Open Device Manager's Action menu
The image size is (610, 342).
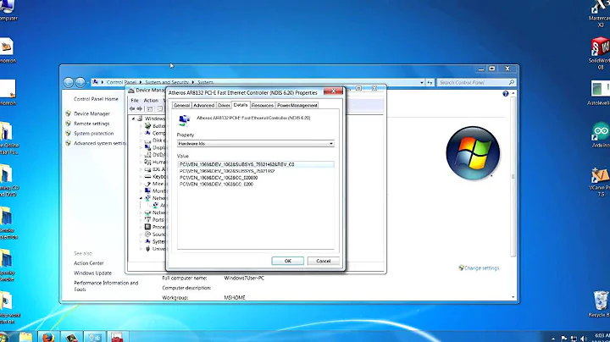click(151, 100)
